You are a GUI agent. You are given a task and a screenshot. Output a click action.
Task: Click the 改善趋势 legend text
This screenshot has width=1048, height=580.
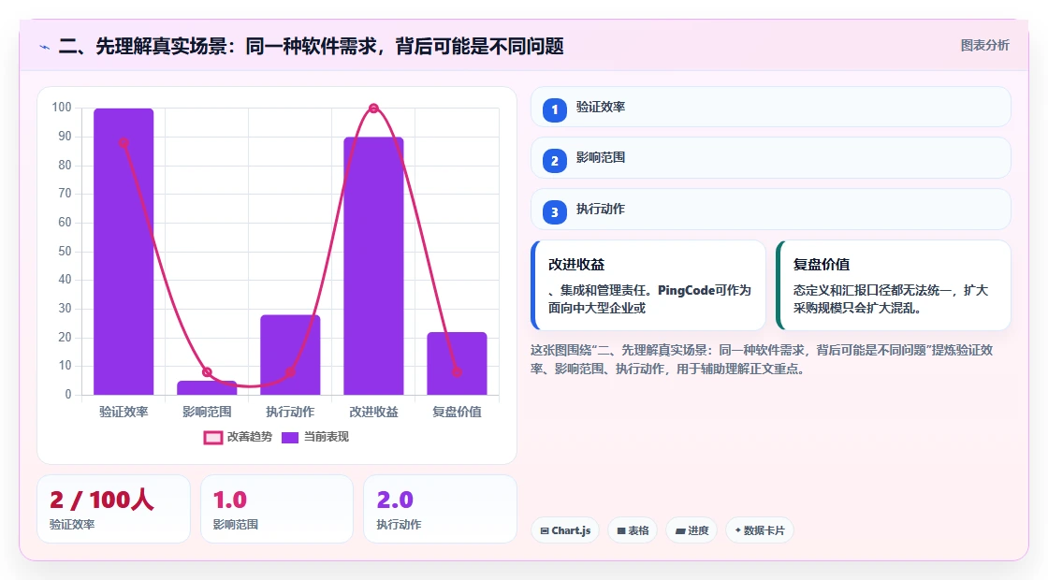point(250,437)
